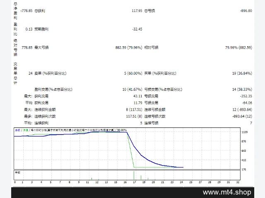
Task: Click the value 12 (-893.64)
Action: (x=242, y=110)
